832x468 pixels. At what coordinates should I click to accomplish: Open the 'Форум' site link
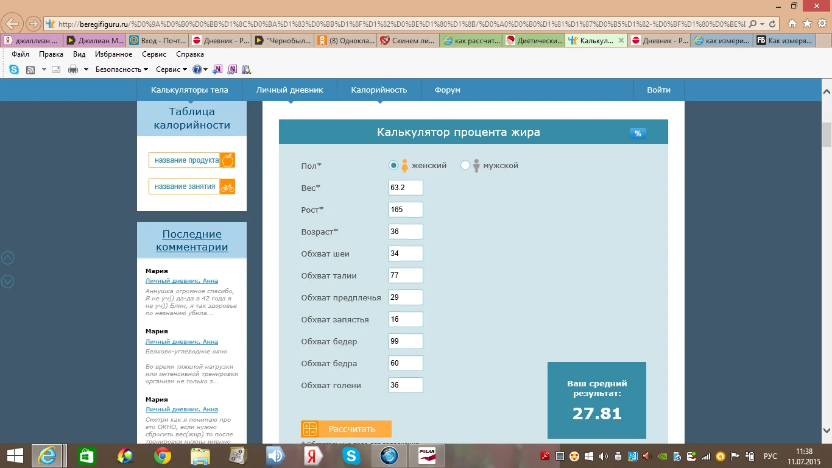448,90
